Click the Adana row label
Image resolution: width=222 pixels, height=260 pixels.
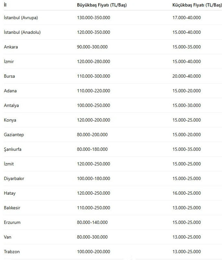(x=10, y=91)
